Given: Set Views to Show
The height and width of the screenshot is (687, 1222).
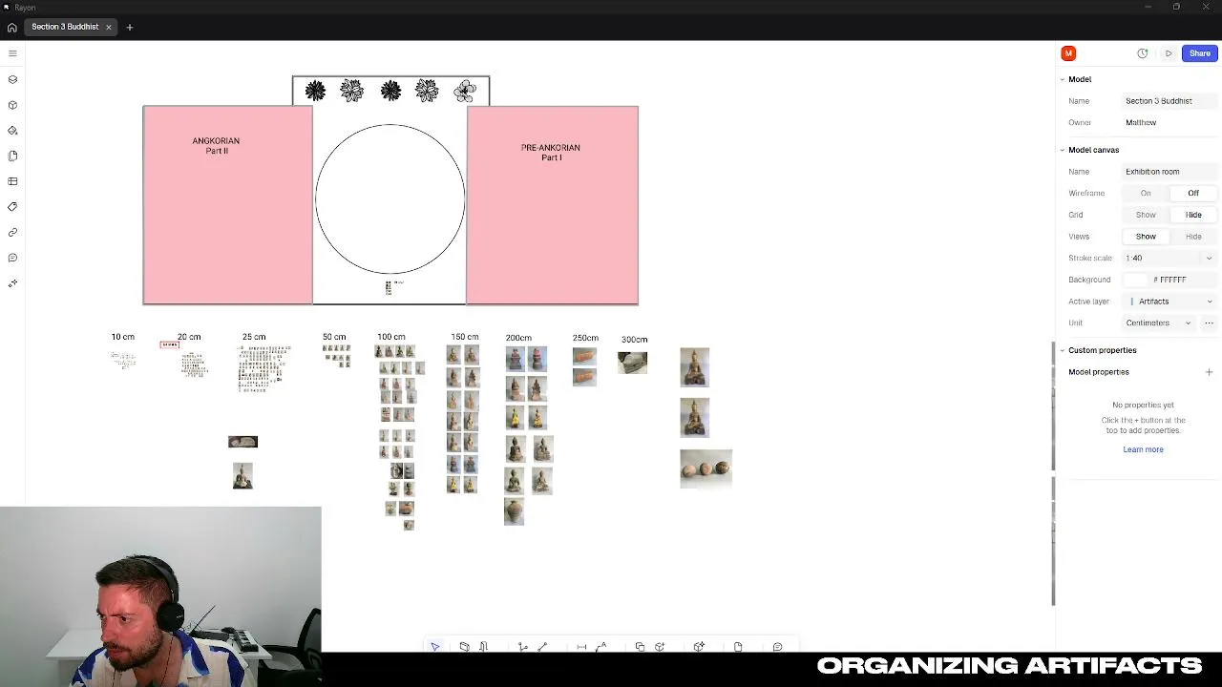Looking at the screenshot, I should tap(1146, 237).
